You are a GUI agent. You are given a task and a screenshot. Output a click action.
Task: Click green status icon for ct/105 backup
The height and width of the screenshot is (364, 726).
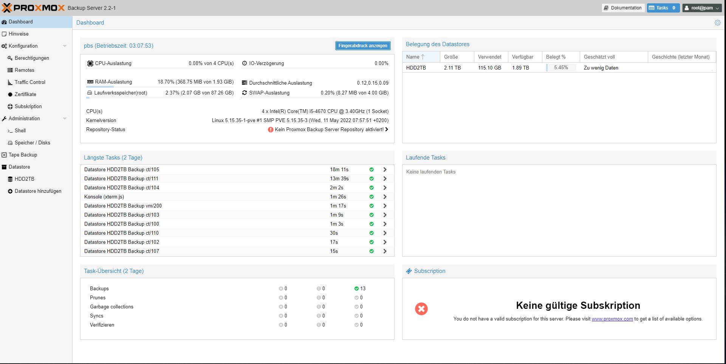pyautogui.click(x=372, y=170)
